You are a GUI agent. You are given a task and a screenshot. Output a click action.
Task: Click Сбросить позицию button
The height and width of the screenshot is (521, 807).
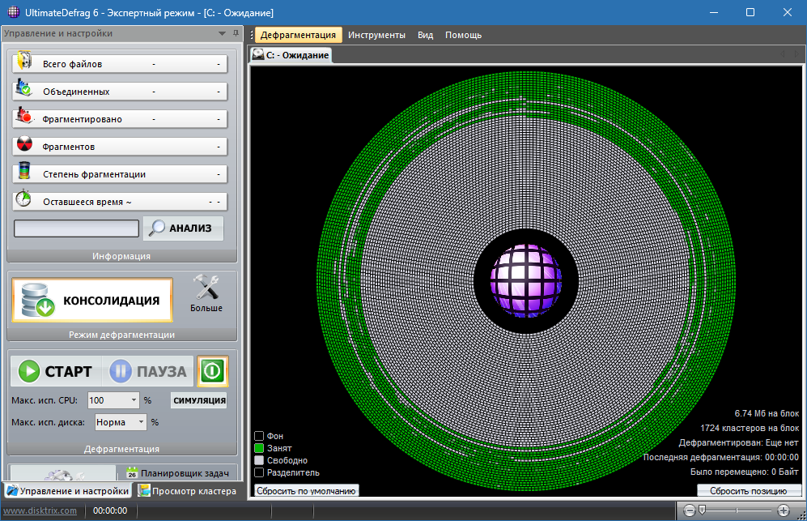point(749,490)
